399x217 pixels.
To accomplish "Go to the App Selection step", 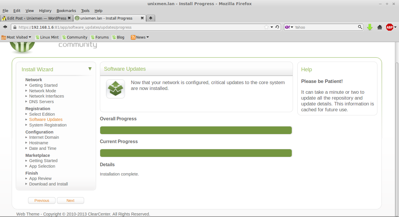I will click(x=42, y=166).
